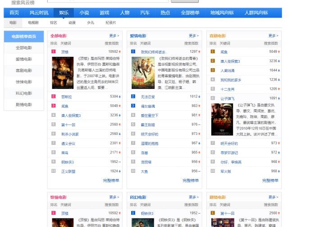Open 温暖的抱抱 in the 爱情电影 list

click(x=150, y=144)
